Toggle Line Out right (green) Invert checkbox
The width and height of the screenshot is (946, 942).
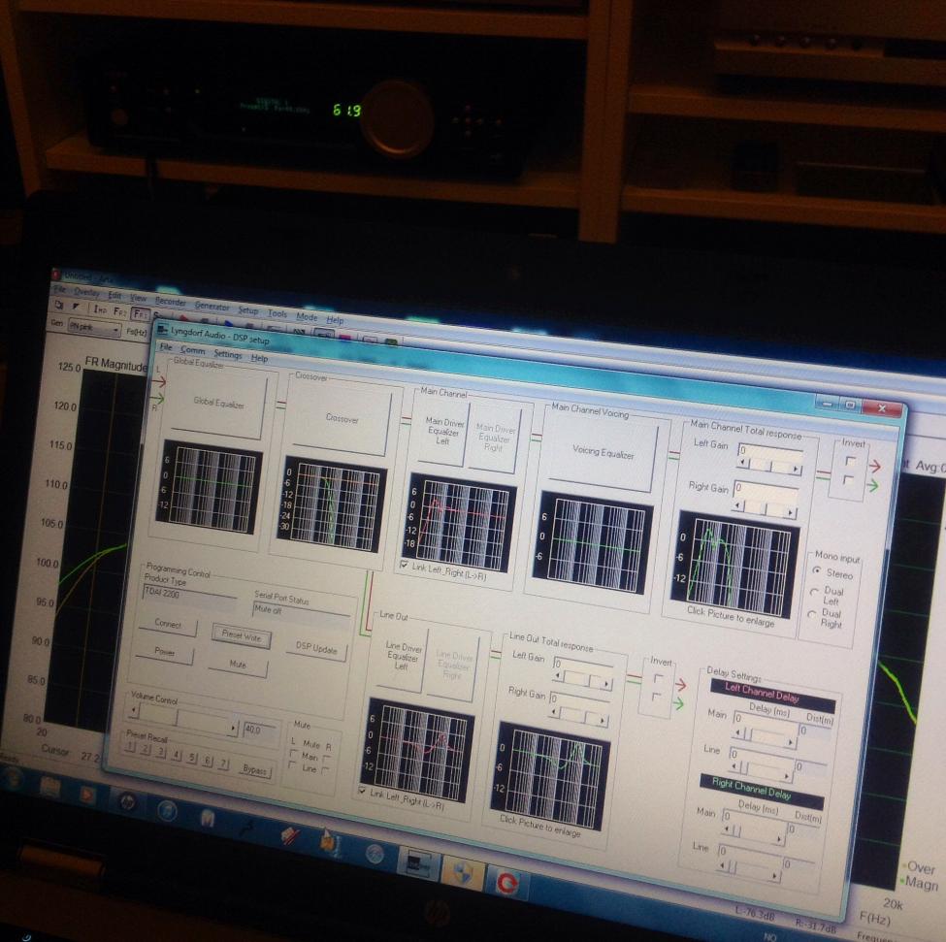657,698
